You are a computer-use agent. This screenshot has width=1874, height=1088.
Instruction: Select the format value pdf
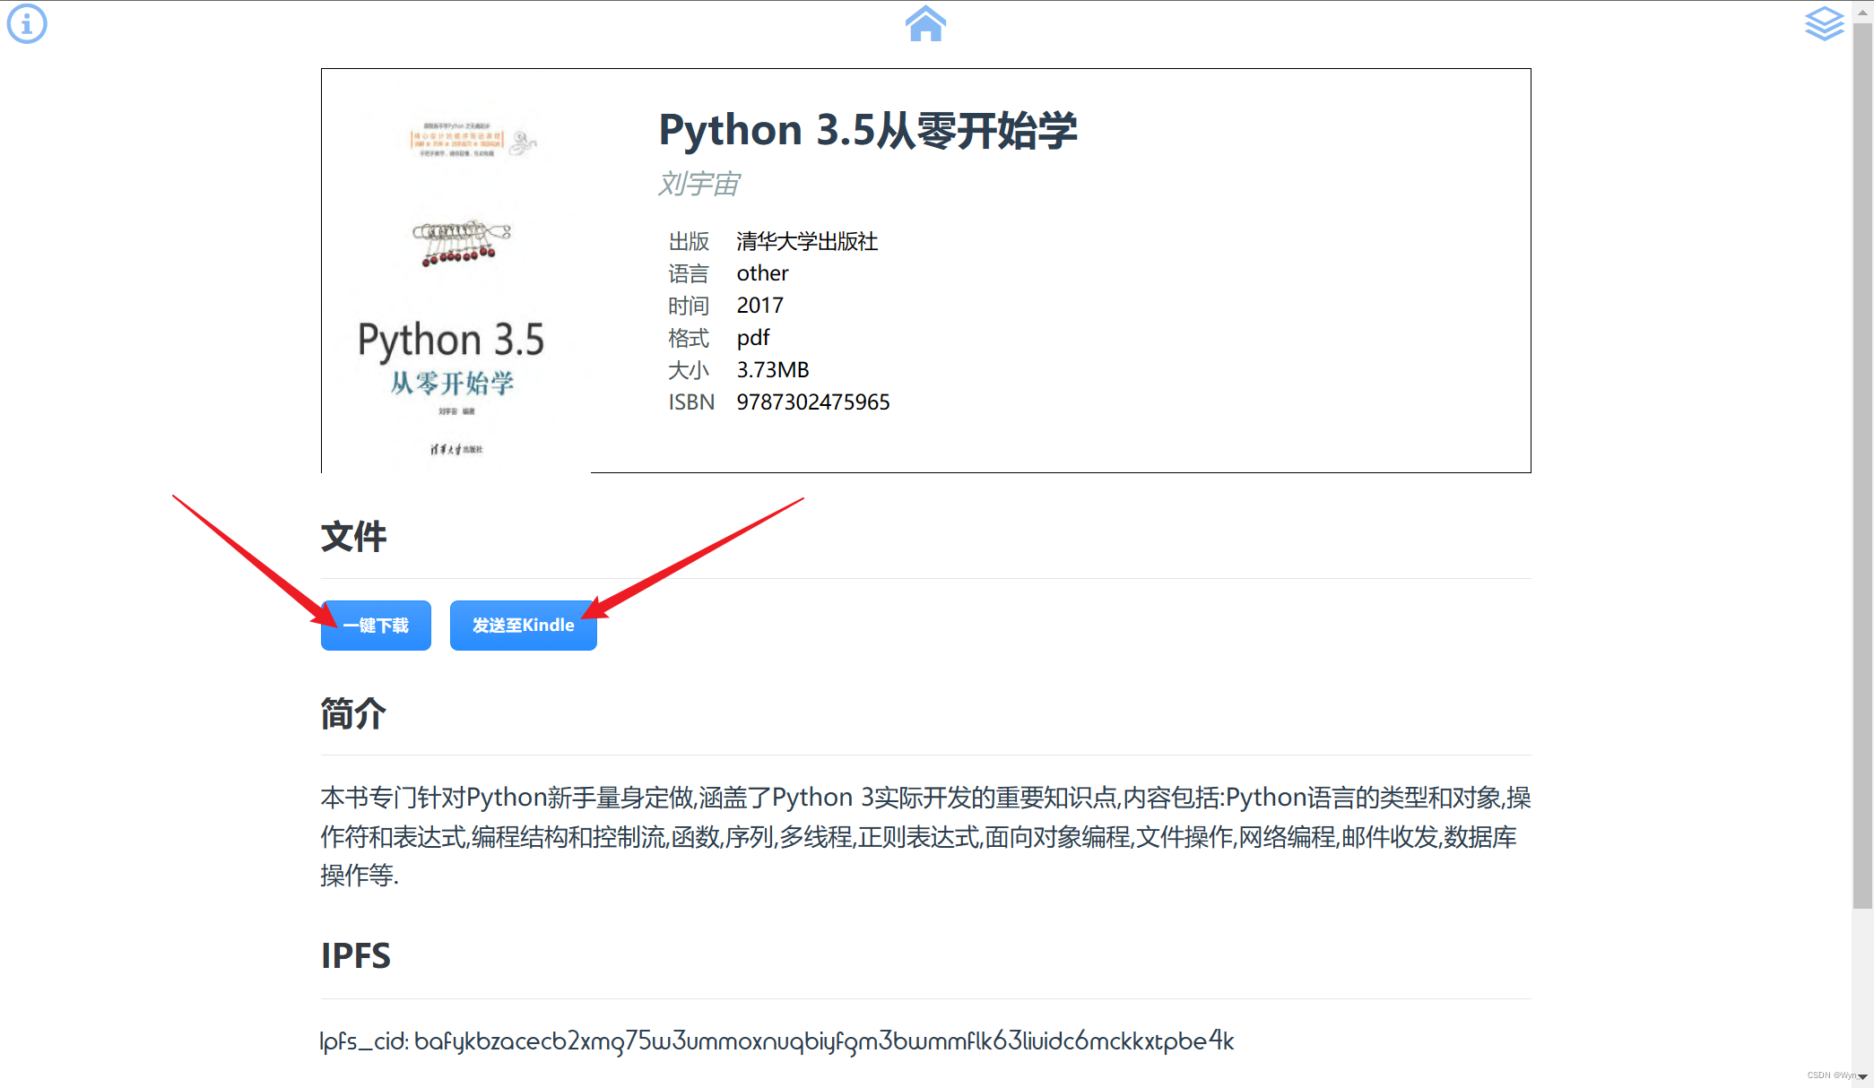point(753,338)
